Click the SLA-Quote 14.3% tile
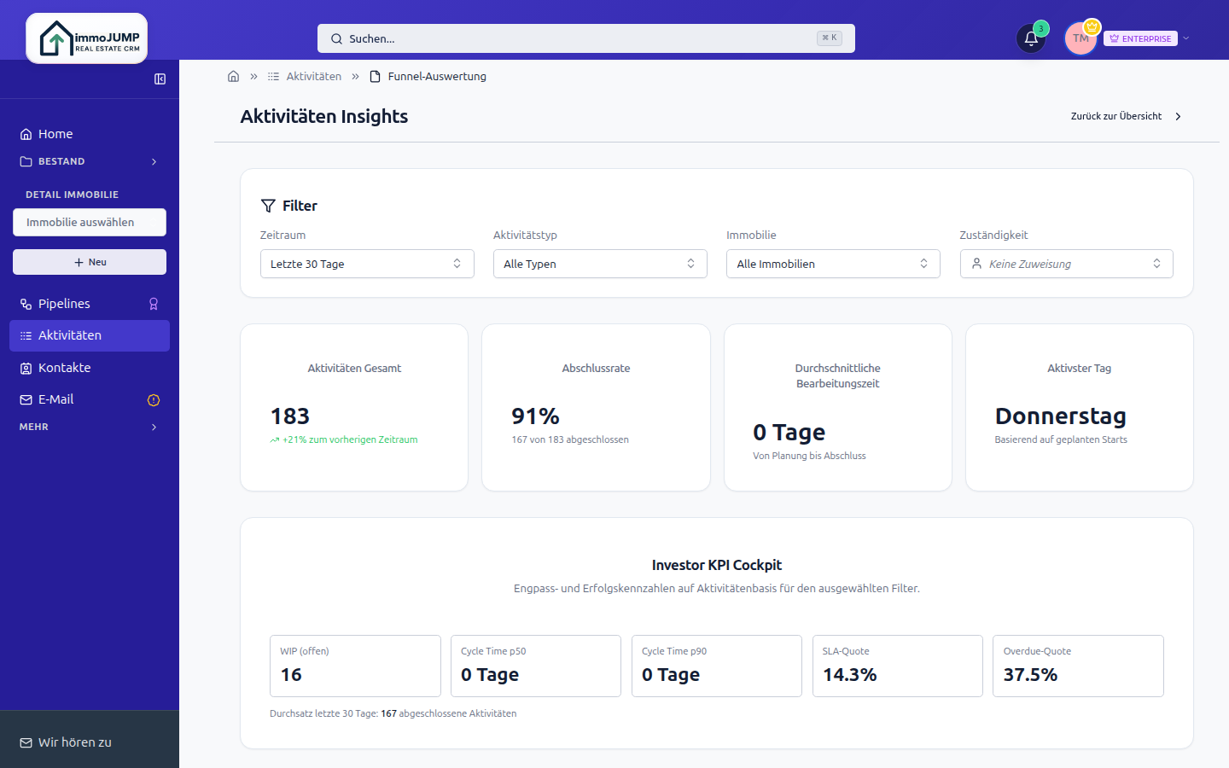 pyautogui.click(x=897, y=666)
